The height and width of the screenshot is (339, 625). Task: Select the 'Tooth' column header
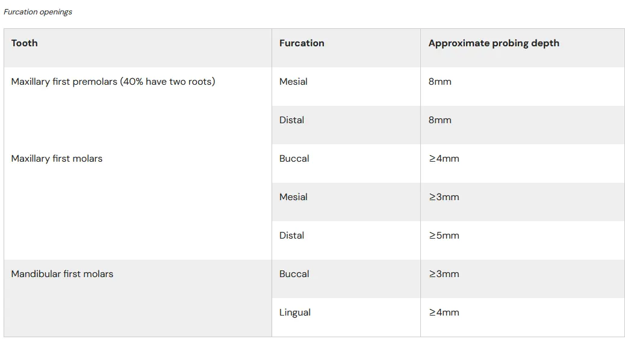[138, 47]
